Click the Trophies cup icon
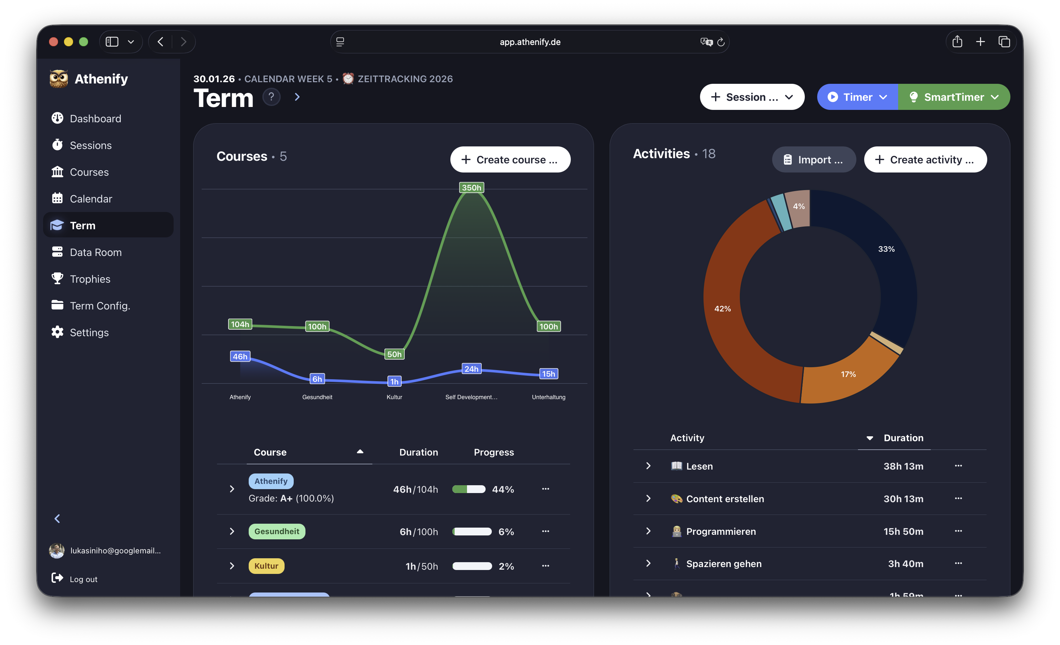The height and width of the screenshot is (645, 1060). tap(58, 278)
